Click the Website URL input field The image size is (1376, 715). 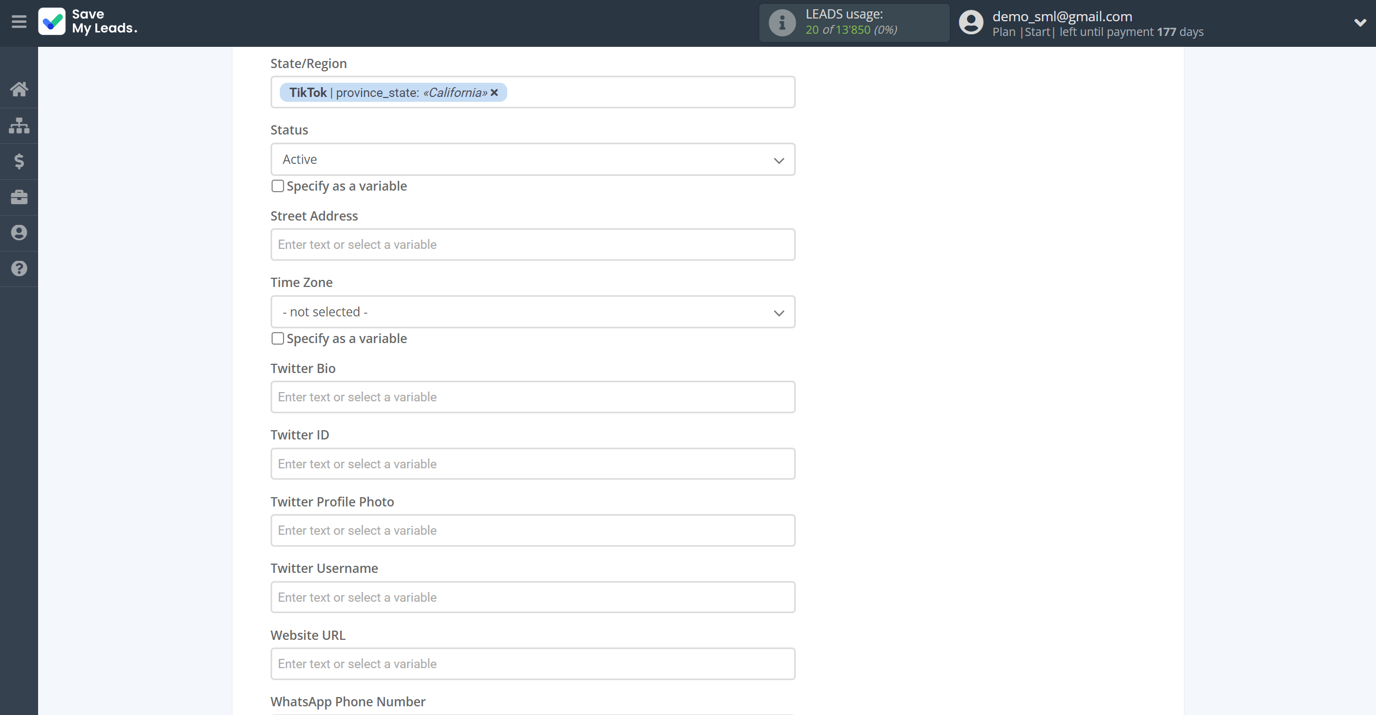[x=533, y=664]
